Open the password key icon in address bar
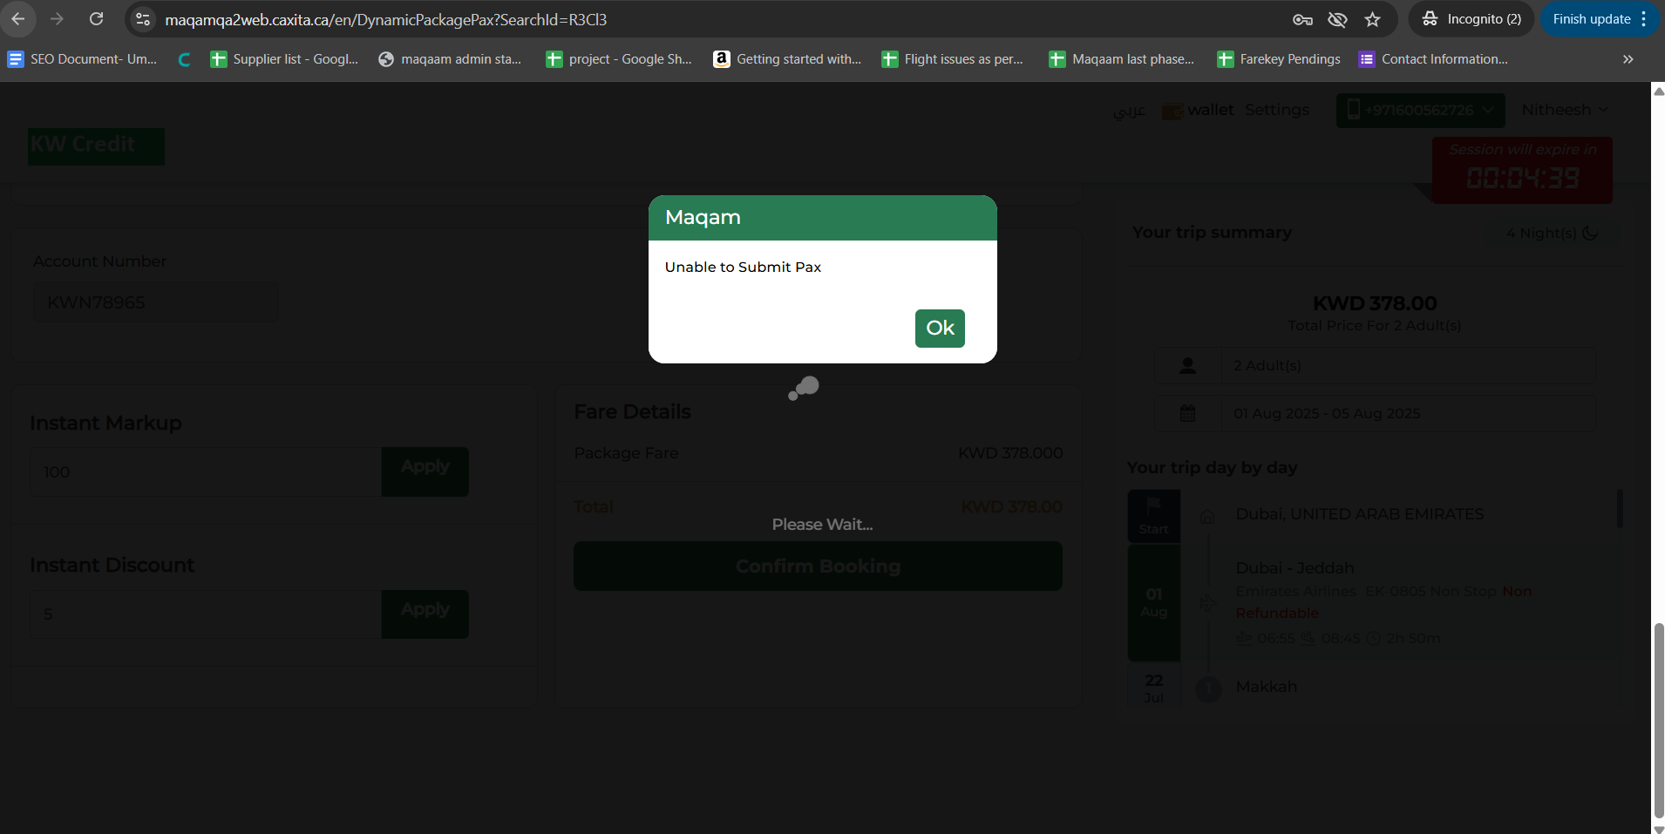This screenshot has height=834, width=1665. pyautogui.click(x=1302, y=19)
